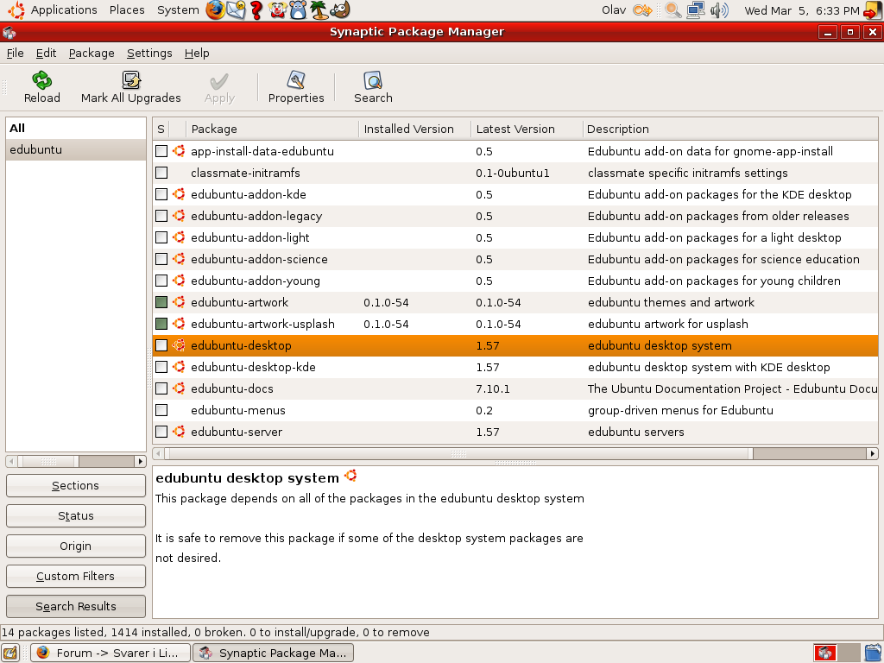884x663 pixels.
Task: Open the Edit menu
Action: [x=47, y=53]
